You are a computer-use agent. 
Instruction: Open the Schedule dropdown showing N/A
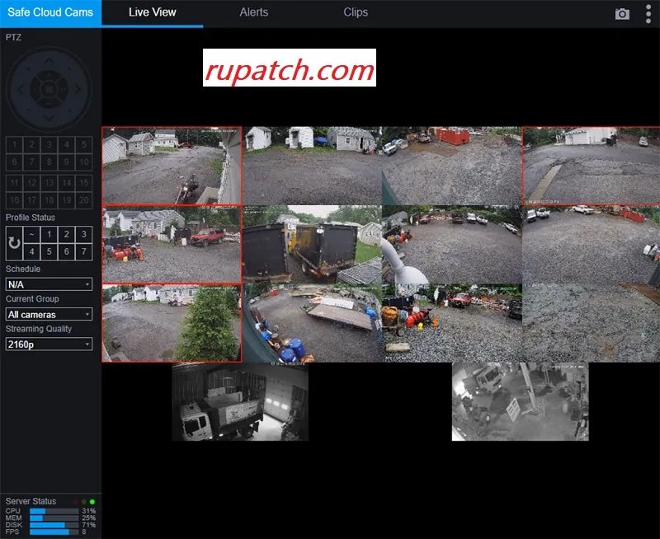(47, 283)
